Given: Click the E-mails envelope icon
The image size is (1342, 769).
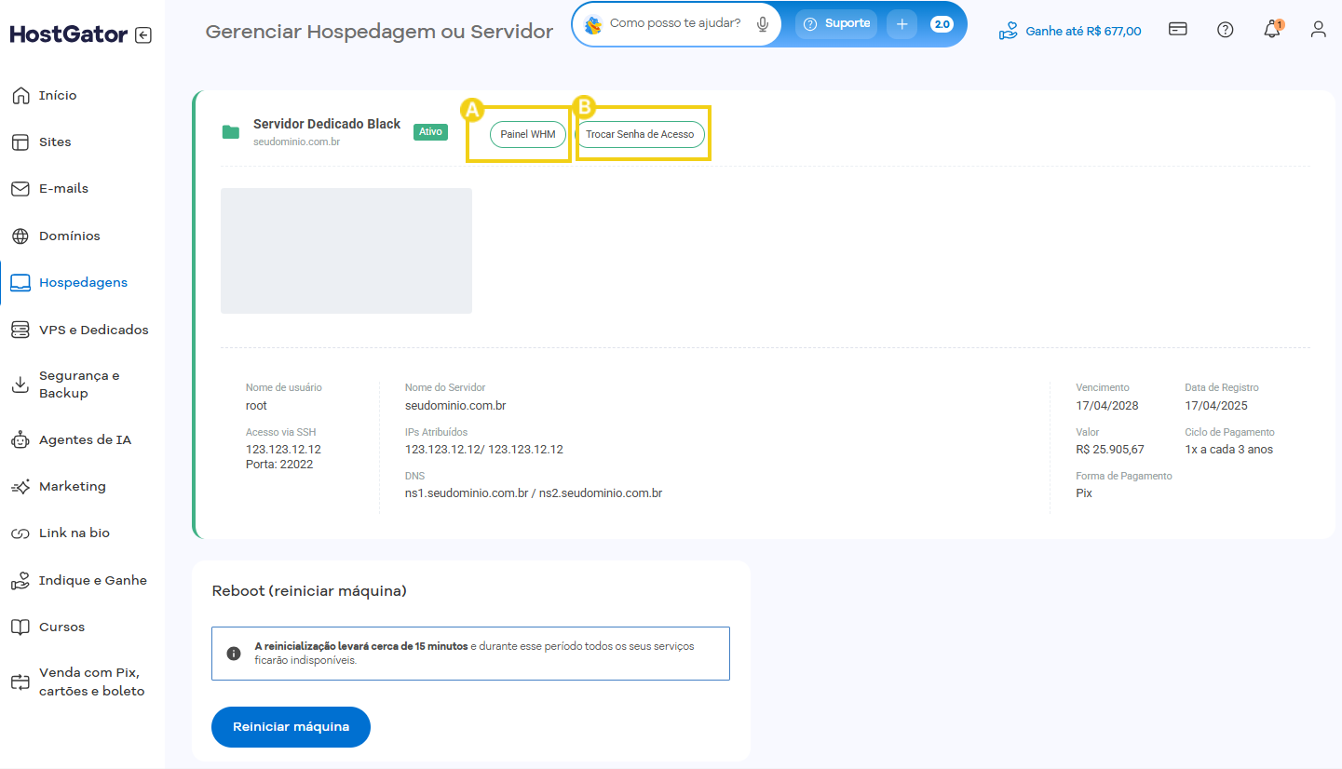Looking at the screenshot, I should 20,188.
